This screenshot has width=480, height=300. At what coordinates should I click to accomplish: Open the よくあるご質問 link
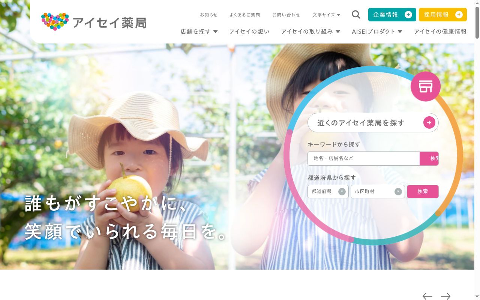[245, 15]
